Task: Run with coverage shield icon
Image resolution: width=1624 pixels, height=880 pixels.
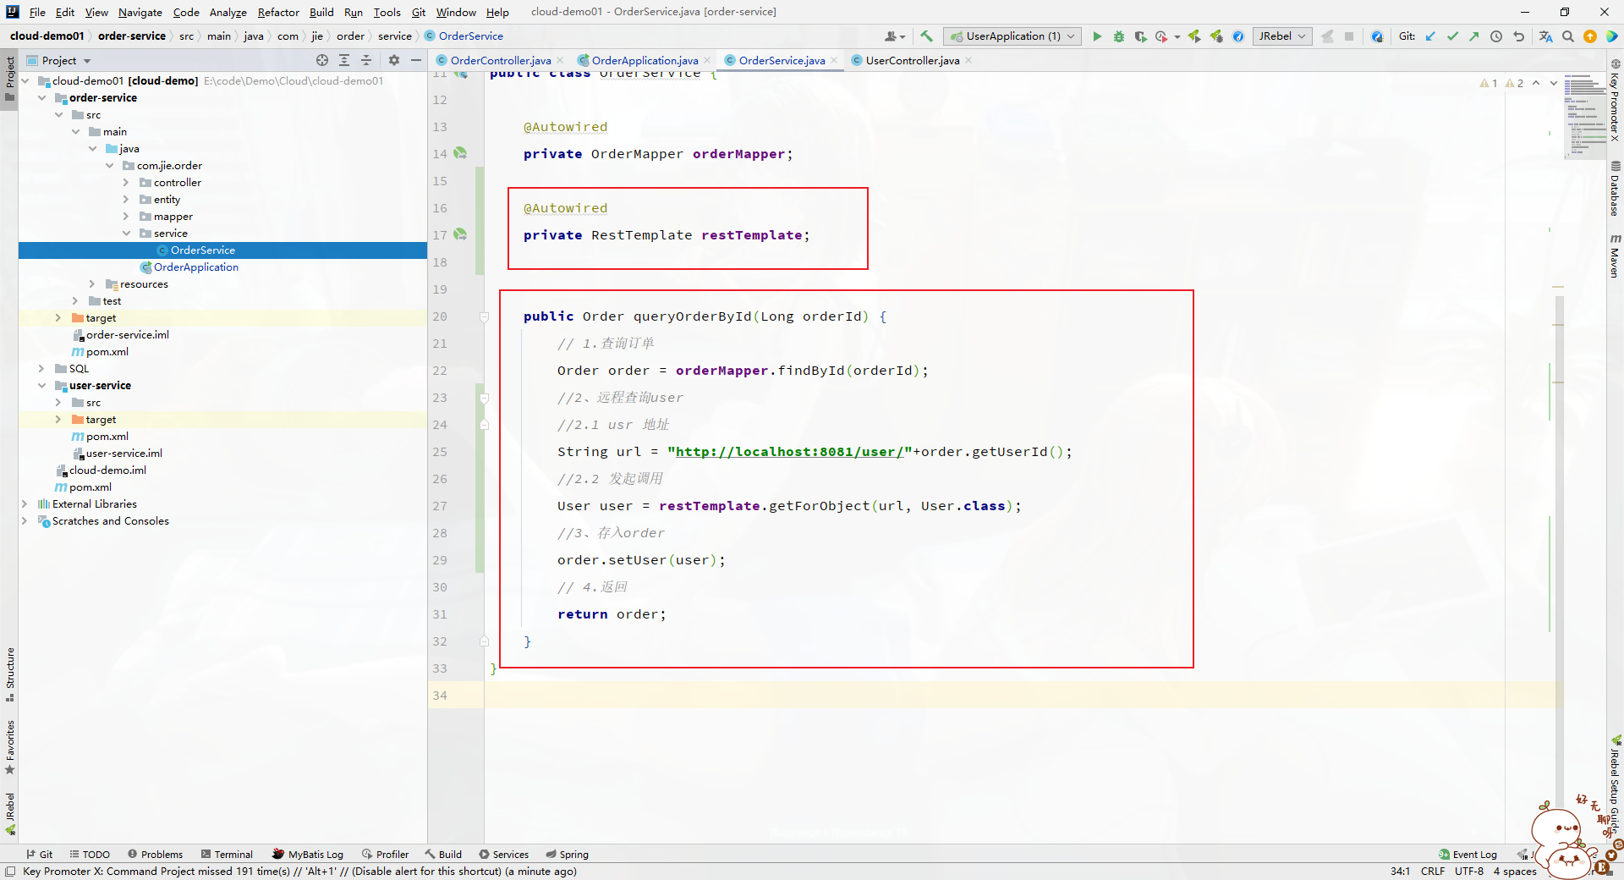Action: click(x=1140, y=36)
